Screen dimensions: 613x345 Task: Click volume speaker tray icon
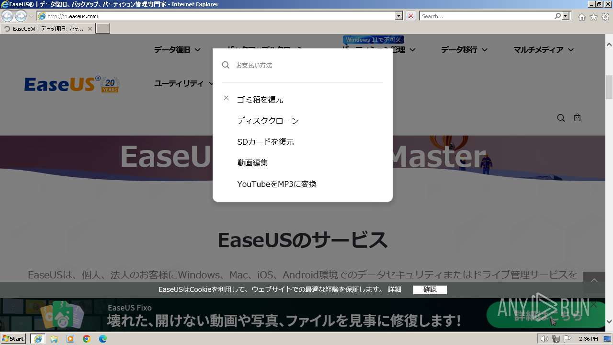pyautogui.click(x=544, y=339)
